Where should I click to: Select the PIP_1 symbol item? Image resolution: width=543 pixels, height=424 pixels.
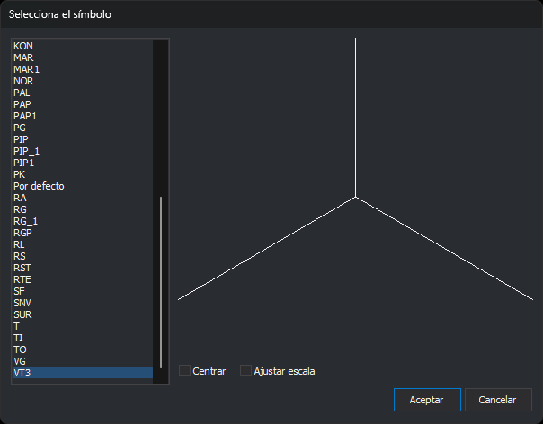pos(83,151)
